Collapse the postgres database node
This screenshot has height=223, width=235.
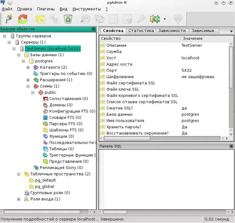point(23,61)
